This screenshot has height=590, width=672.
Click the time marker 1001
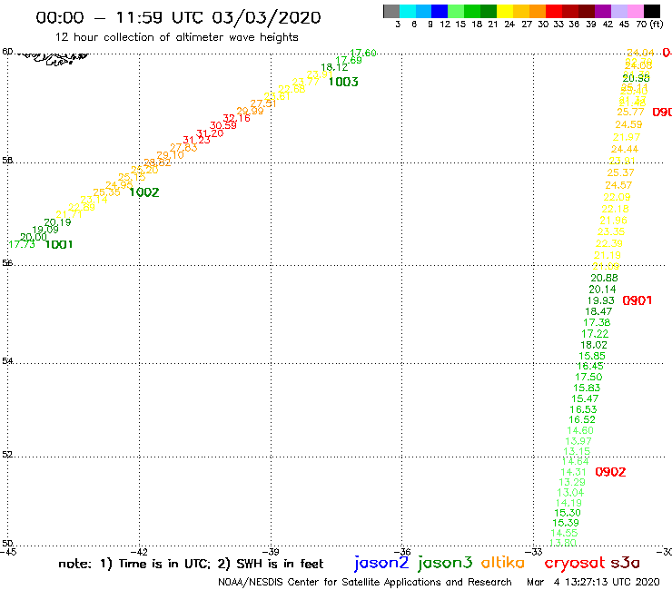pos(59,245)
